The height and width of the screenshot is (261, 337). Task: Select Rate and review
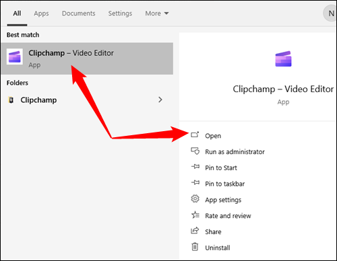tap(228, 216)
